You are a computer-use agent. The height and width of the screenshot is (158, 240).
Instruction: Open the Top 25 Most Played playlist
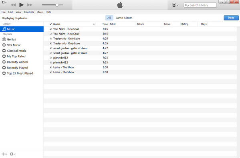[x=22, y=73]
